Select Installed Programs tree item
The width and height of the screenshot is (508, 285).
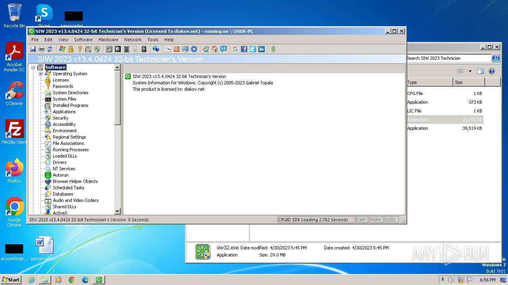point(71,105)
